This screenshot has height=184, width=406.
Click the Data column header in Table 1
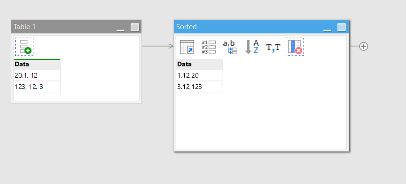37,64
